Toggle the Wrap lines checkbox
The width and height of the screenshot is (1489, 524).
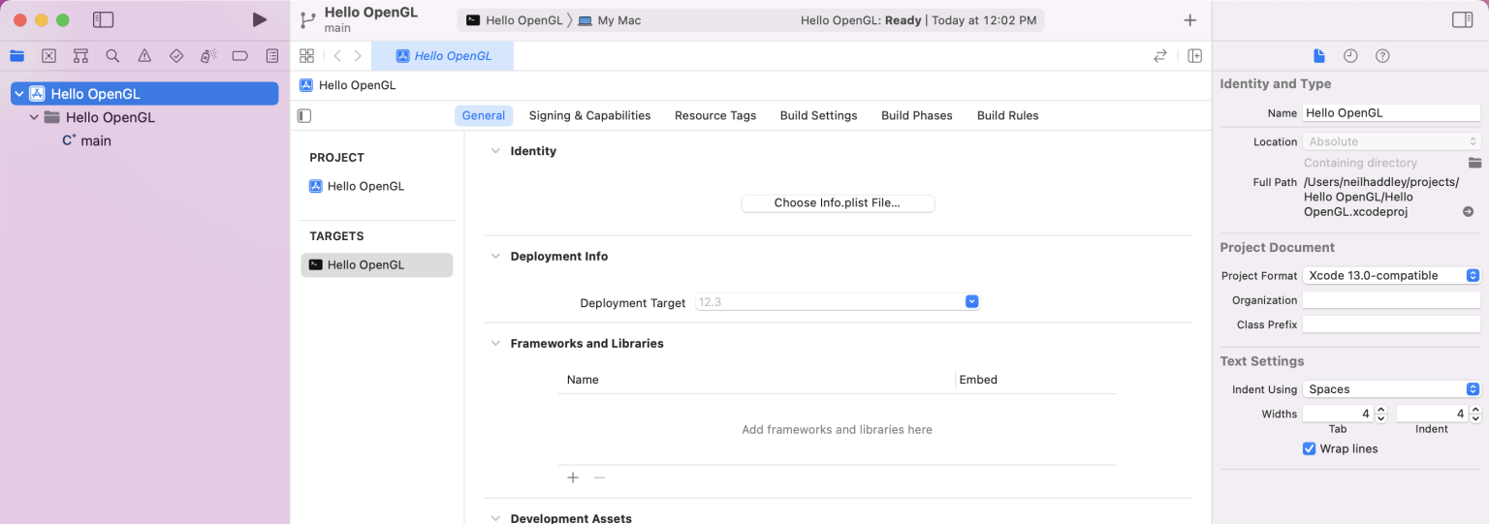pos(1309,449)
